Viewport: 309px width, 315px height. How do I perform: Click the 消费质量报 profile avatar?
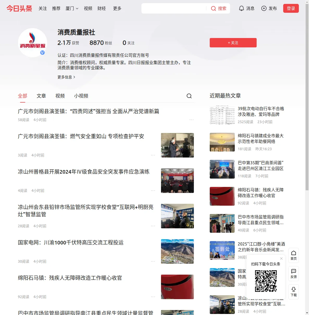pyautogui.click(x=33, y=43)
